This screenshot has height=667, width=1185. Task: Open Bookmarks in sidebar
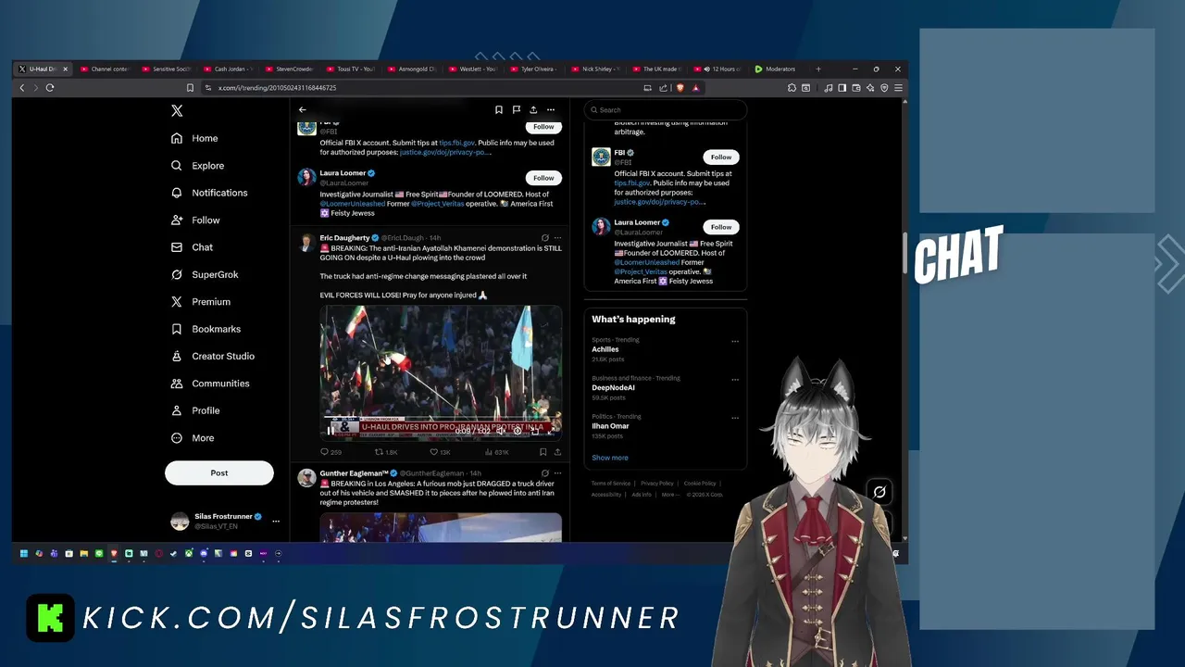[206, 329]
